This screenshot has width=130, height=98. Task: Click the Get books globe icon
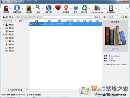click(x=49, y=8)
